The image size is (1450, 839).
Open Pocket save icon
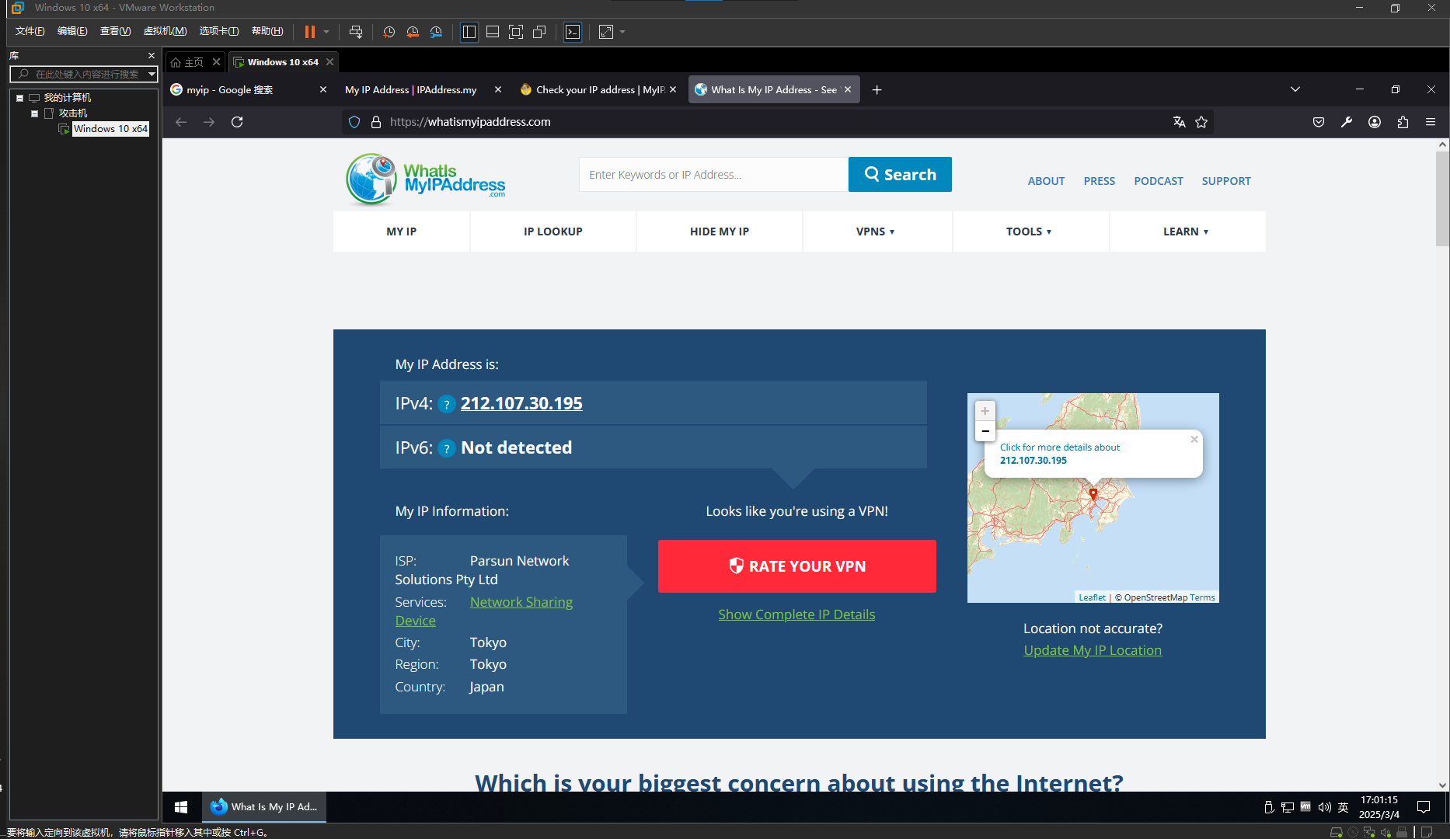1319,122
